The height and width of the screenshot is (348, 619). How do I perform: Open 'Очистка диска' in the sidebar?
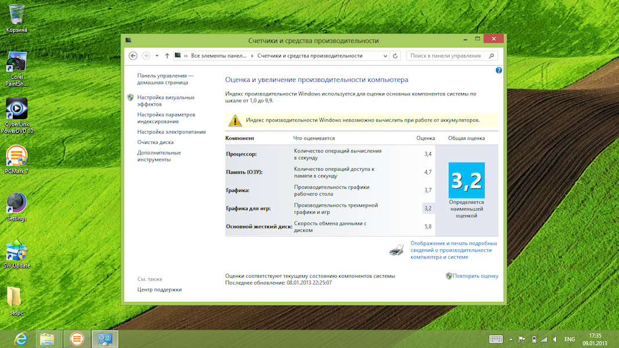click(155, 142)
